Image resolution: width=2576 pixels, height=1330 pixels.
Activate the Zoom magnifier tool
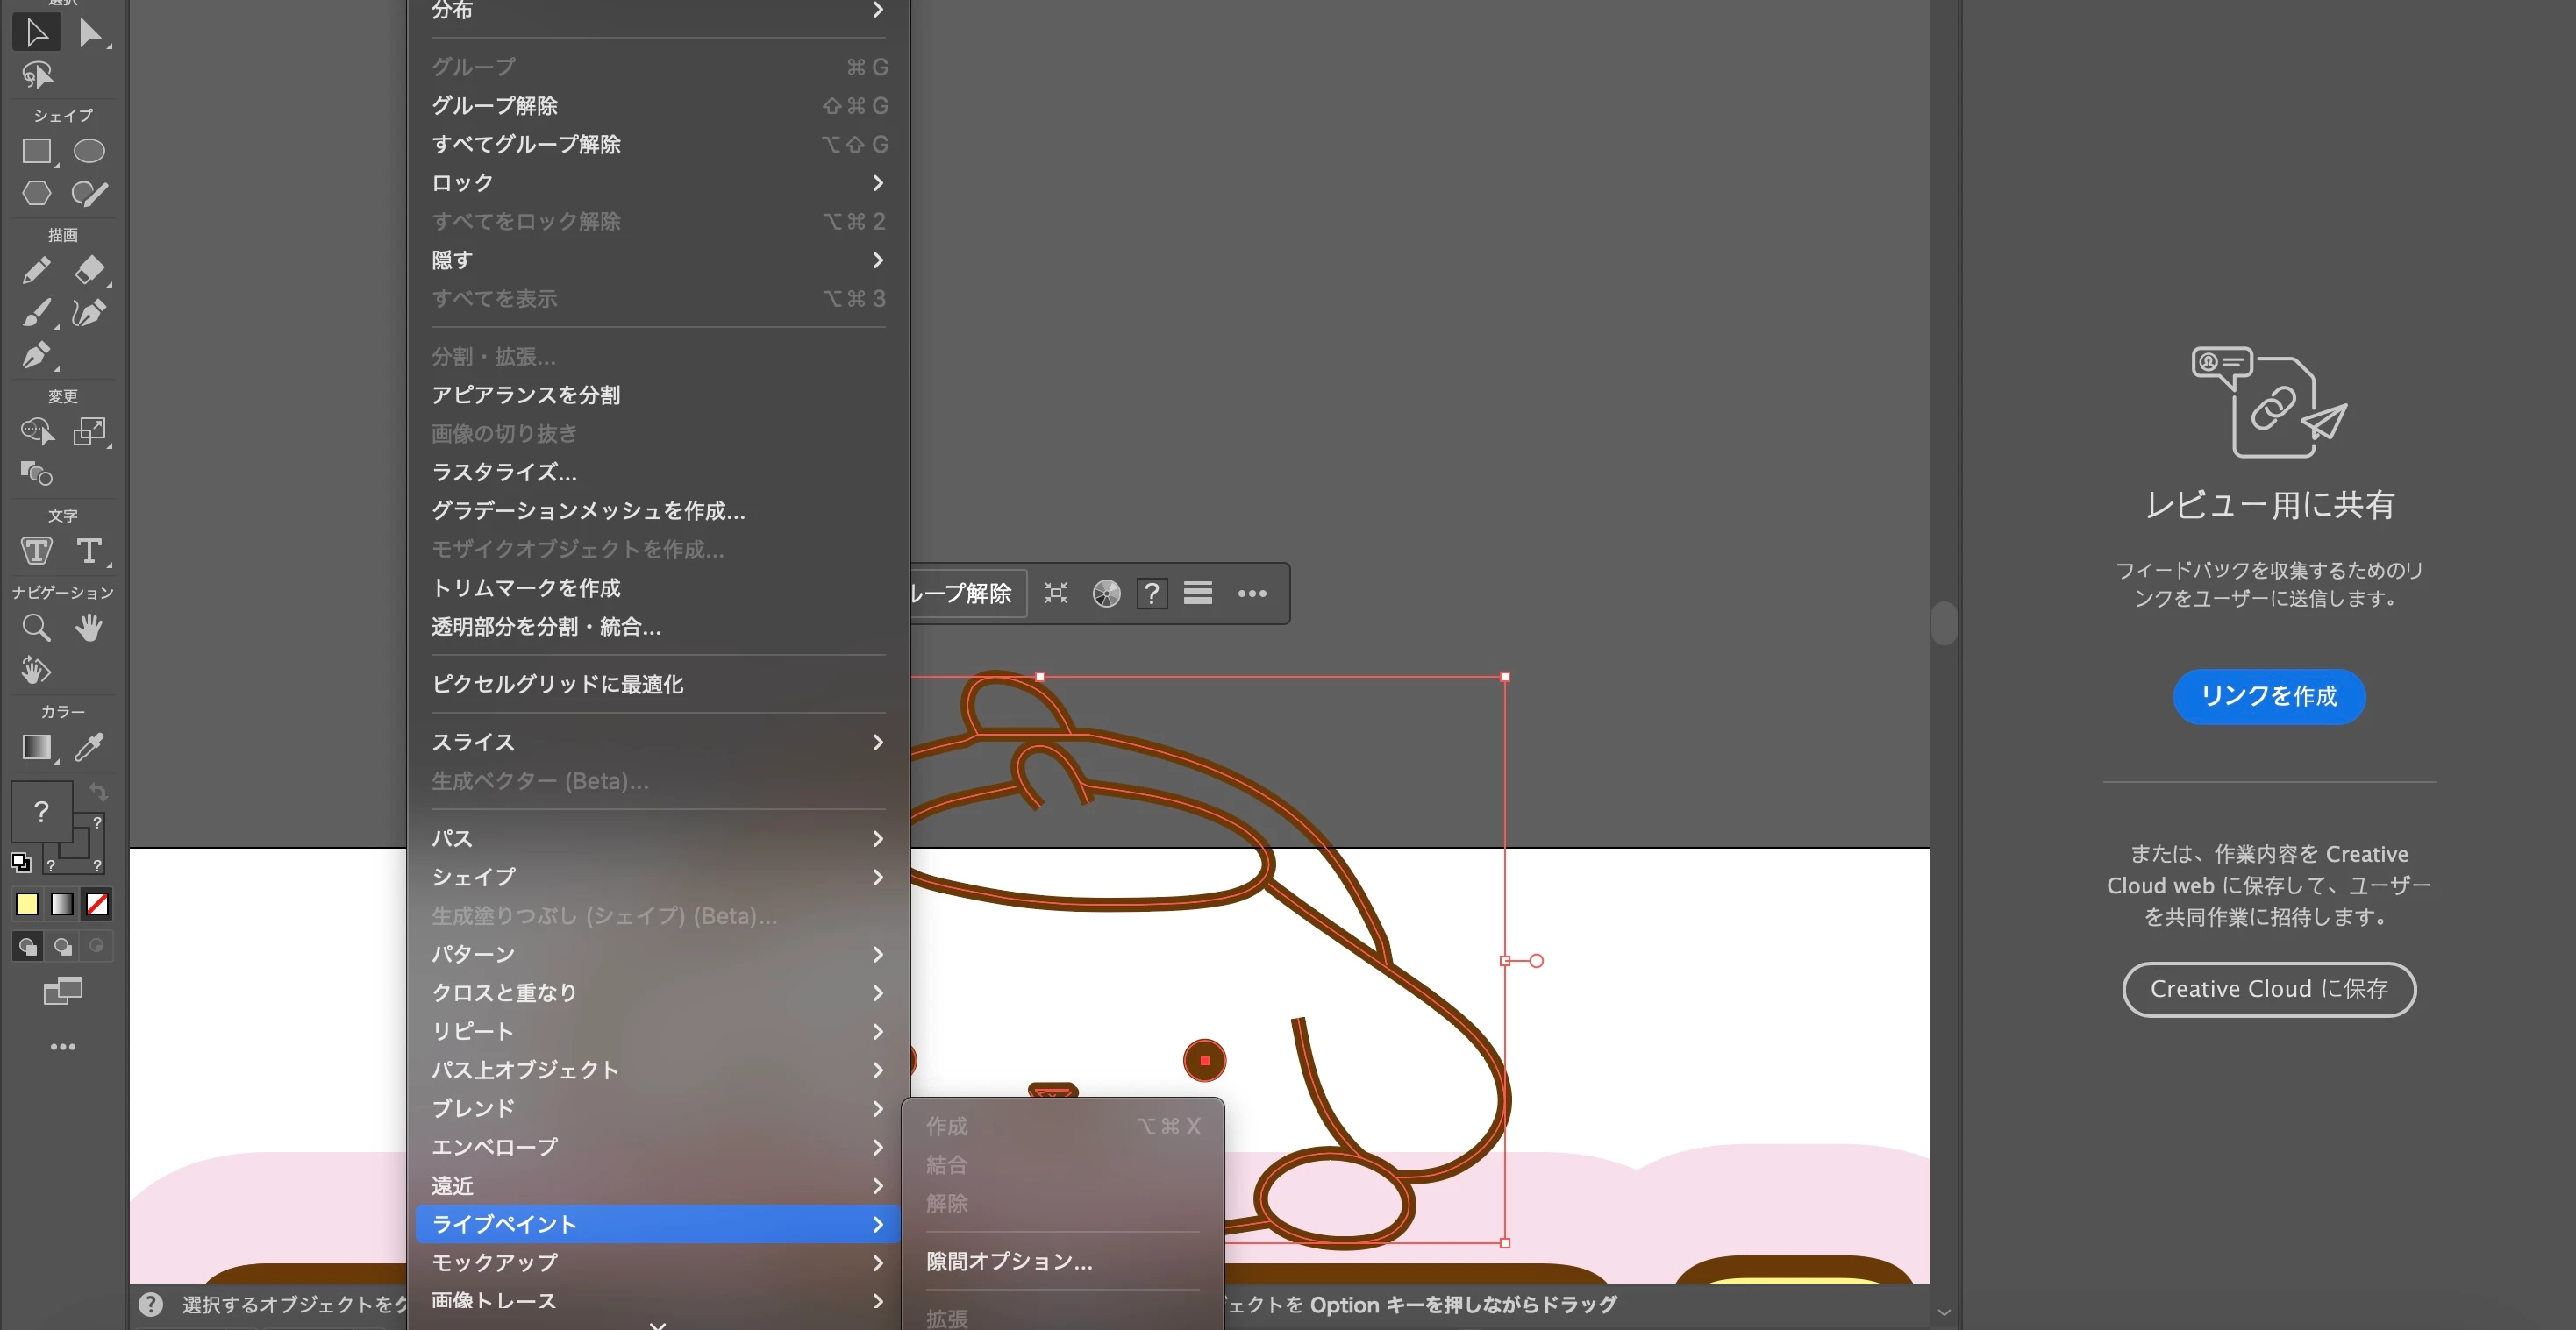tap(36, 628)
